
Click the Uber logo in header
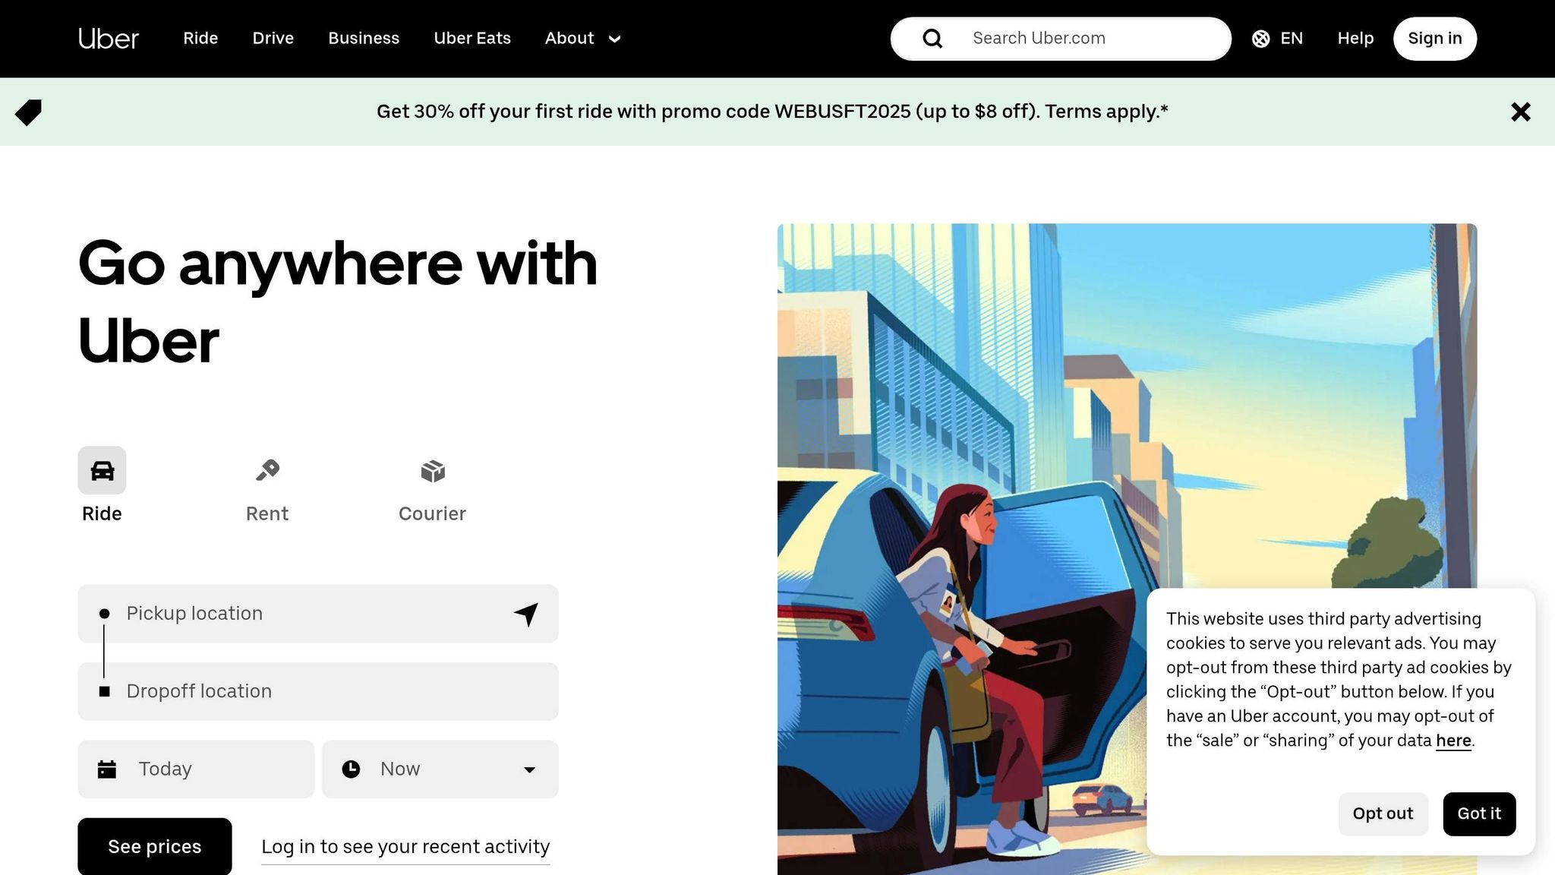tap(109, 39)
